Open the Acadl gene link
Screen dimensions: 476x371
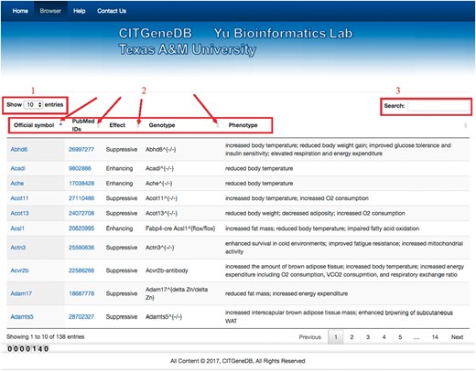[x=17, y=168]
